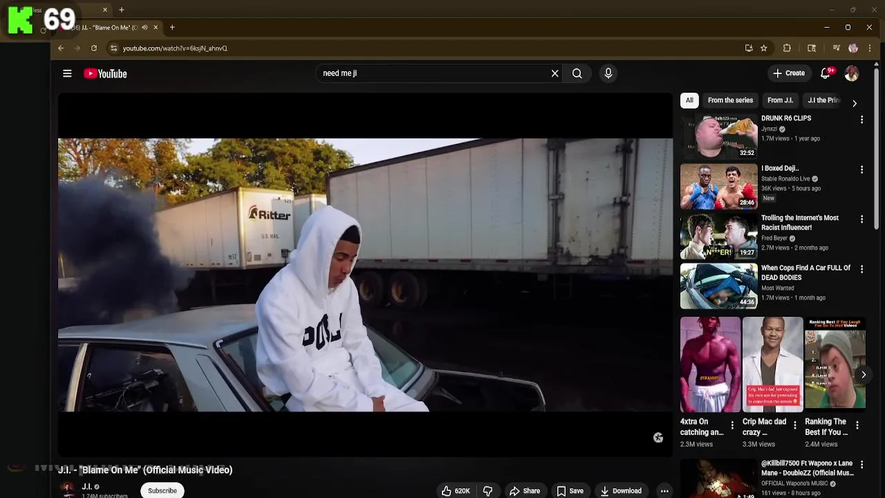
Task: Bookmark this page with the star
Action: click(764, 48)
